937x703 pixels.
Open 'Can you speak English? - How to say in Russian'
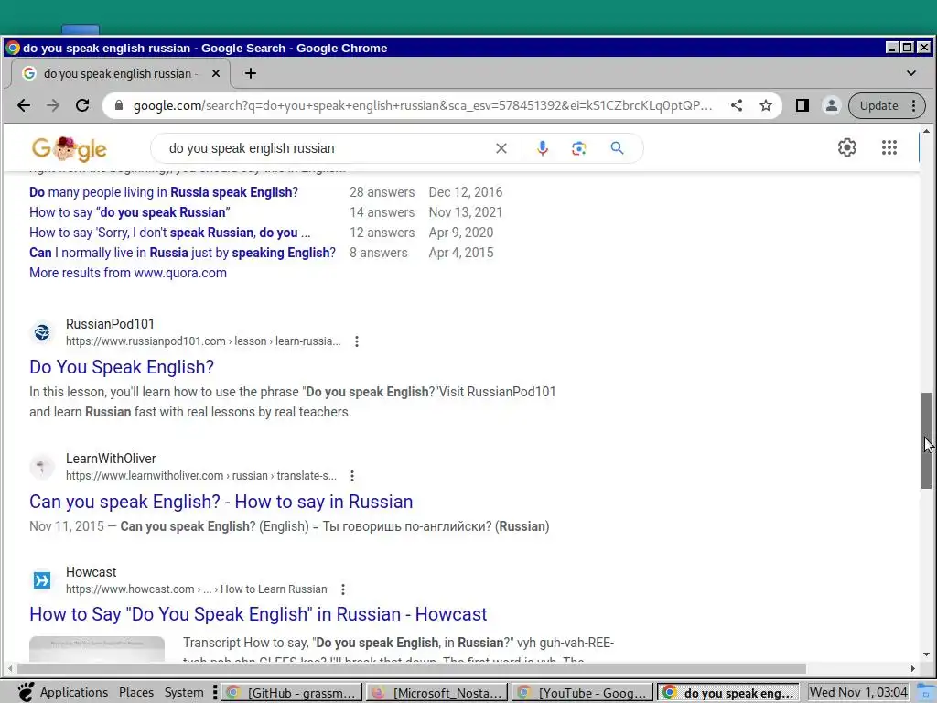coord(221,502)
